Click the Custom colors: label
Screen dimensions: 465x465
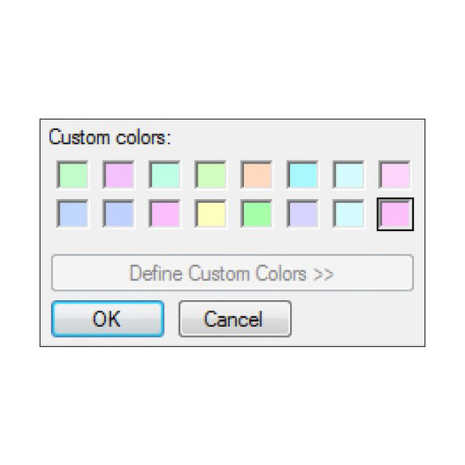pyautogui.click(x=110, y=137)
